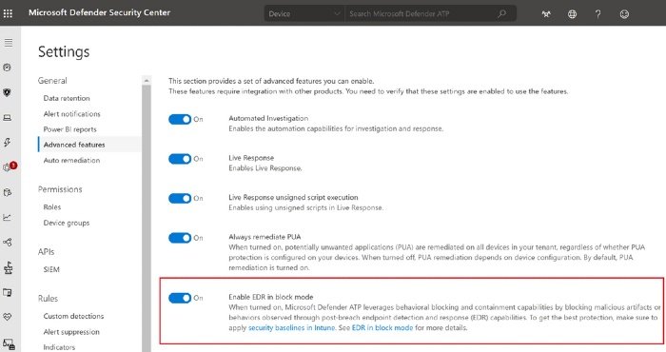Open the Incidents shield icon in sidebar
666x352 pixels.
click(8, 92)
